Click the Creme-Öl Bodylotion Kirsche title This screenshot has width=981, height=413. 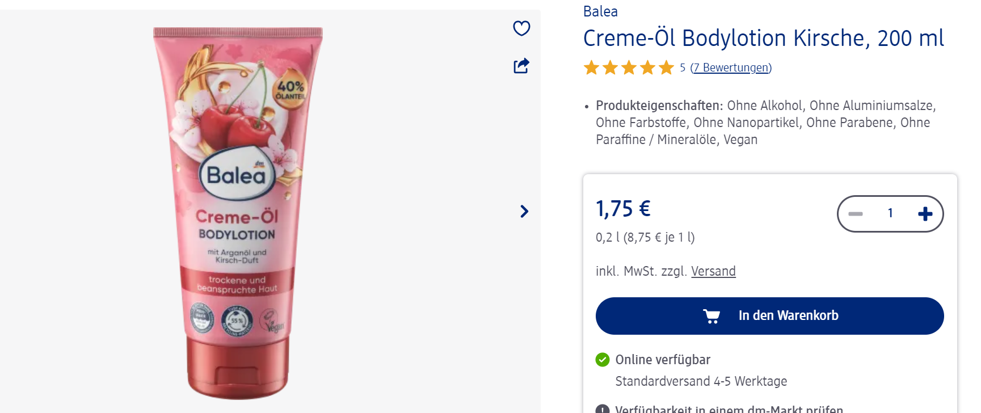(763, 38)
